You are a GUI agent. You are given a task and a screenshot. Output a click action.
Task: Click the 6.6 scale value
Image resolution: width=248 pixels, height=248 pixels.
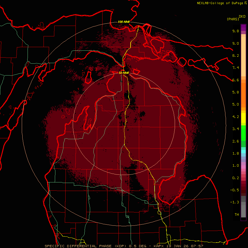(x=236, y=80)
